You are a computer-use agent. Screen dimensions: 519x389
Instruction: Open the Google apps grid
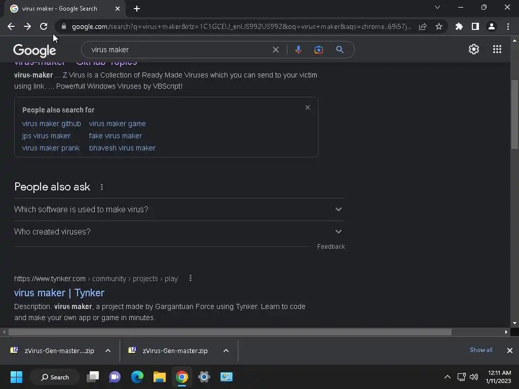pos(497,49)
